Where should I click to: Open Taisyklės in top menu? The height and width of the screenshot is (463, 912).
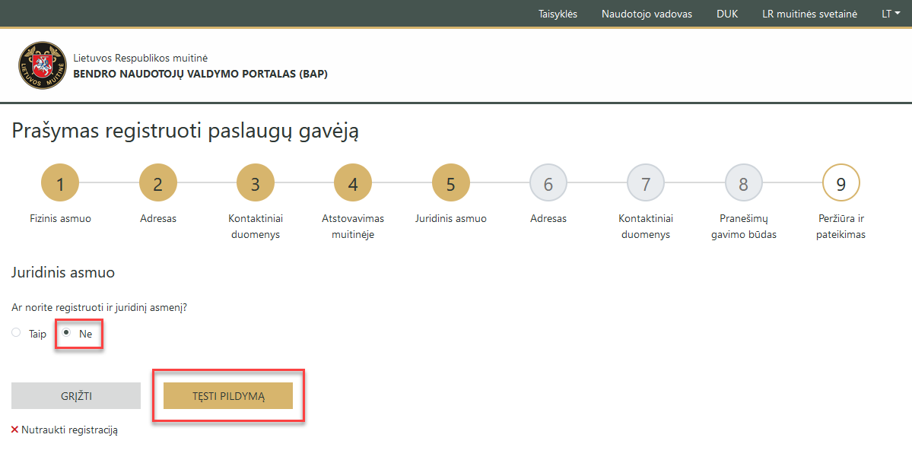tap(558, 14)
